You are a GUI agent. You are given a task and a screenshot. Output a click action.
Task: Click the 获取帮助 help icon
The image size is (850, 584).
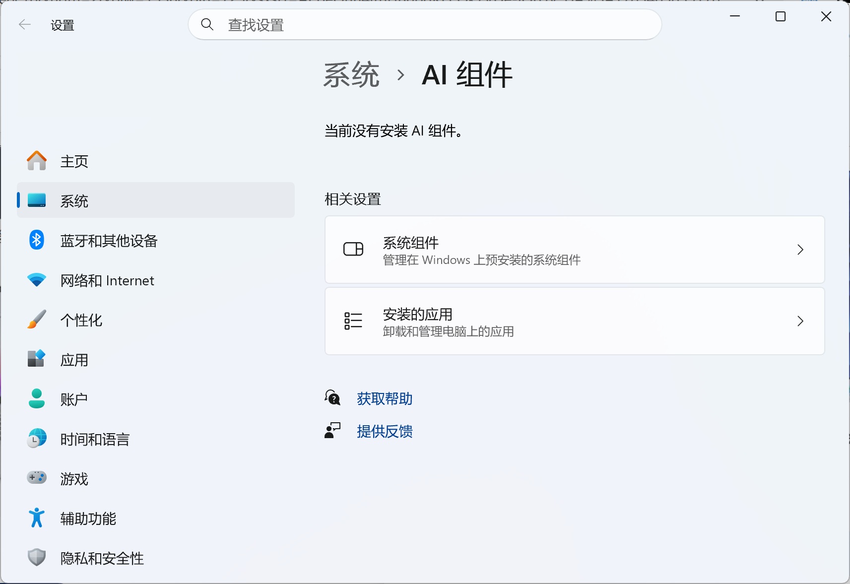click(332, 397)
